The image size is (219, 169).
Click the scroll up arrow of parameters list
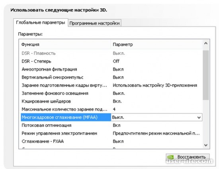(x=206, y=43)
